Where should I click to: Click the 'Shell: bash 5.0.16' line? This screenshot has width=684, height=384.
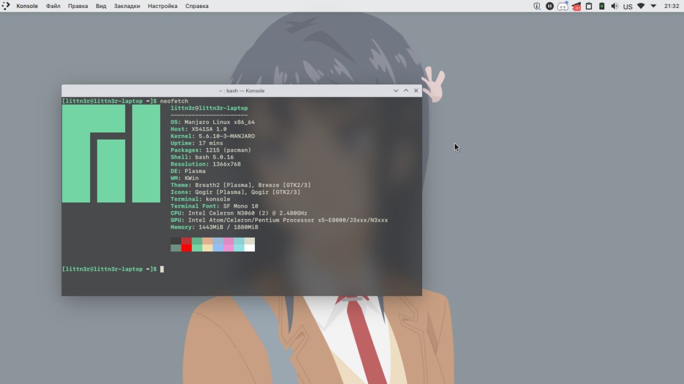pyautogui.click(x=202, y=157)
